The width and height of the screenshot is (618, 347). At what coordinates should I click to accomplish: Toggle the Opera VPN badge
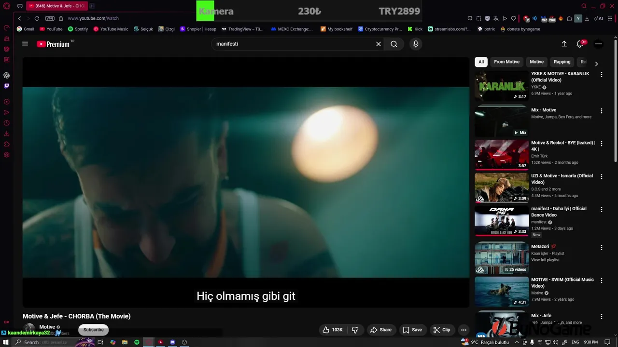point(50,18)
